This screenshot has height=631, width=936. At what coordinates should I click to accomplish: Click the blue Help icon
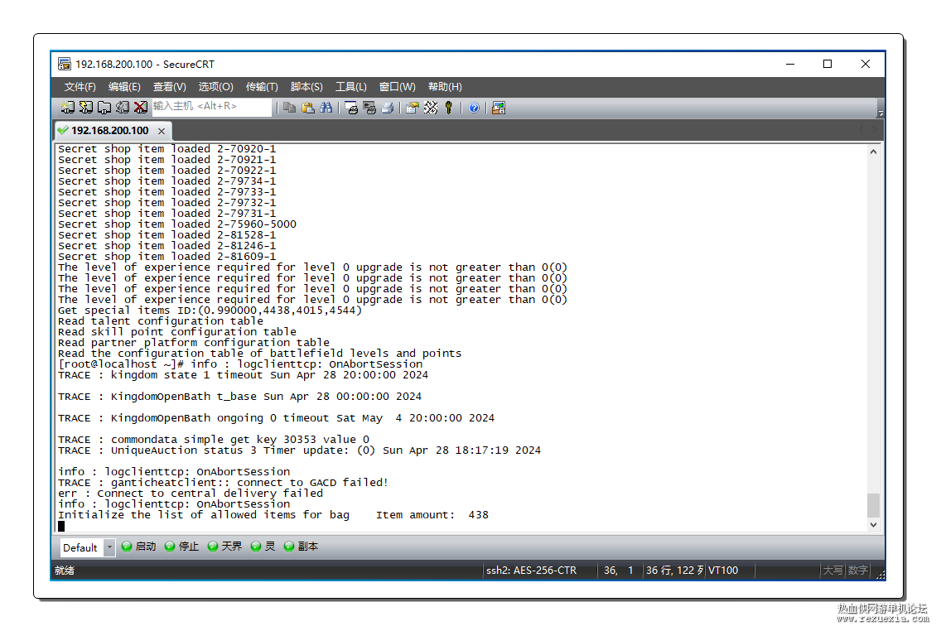[x=474, y=108]
